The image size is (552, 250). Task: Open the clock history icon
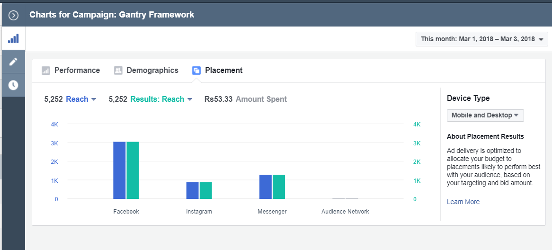click(x=13, y=85)
